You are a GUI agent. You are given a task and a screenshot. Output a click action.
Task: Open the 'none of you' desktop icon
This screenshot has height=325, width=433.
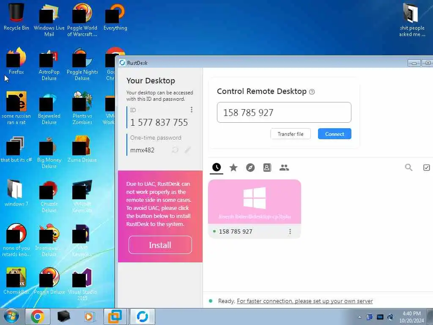click(x=16, y=240)
